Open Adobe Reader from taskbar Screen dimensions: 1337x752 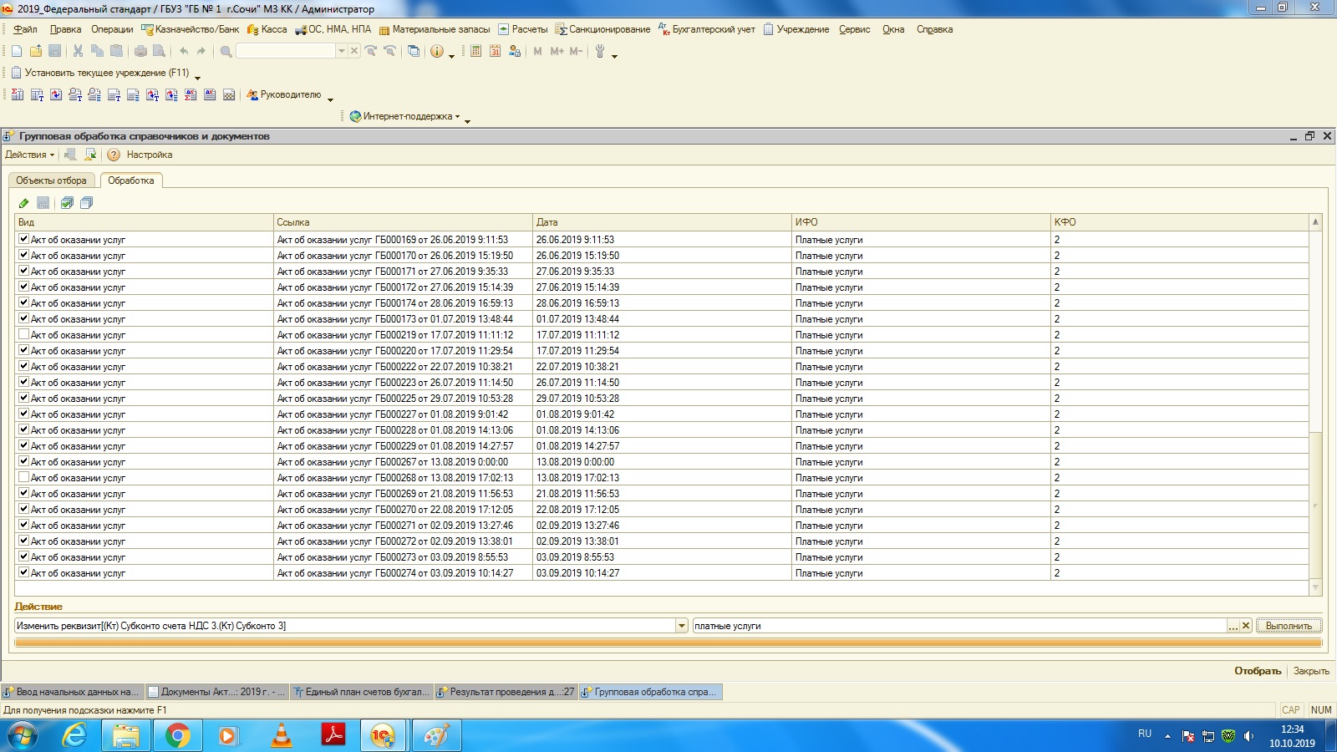click(333, 735)
